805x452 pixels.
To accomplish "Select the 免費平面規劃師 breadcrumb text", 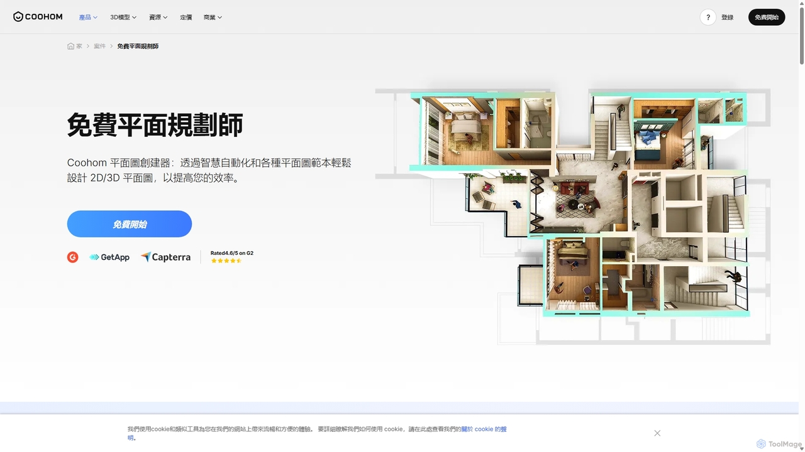I will coord(138,46).
